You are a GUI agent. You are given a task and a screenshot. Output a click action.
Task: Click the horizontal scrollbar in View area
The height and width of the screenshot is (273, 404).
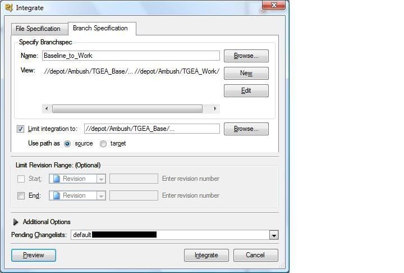(x=127, y=108)
